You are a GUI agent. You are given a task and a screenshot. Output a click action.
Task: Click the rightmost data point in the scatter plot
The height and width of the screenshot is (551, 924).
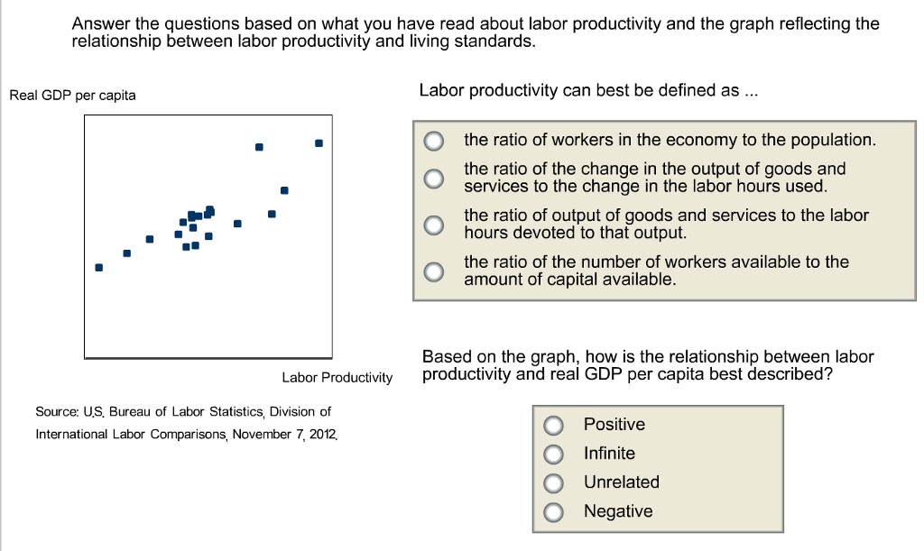point(319,142)
